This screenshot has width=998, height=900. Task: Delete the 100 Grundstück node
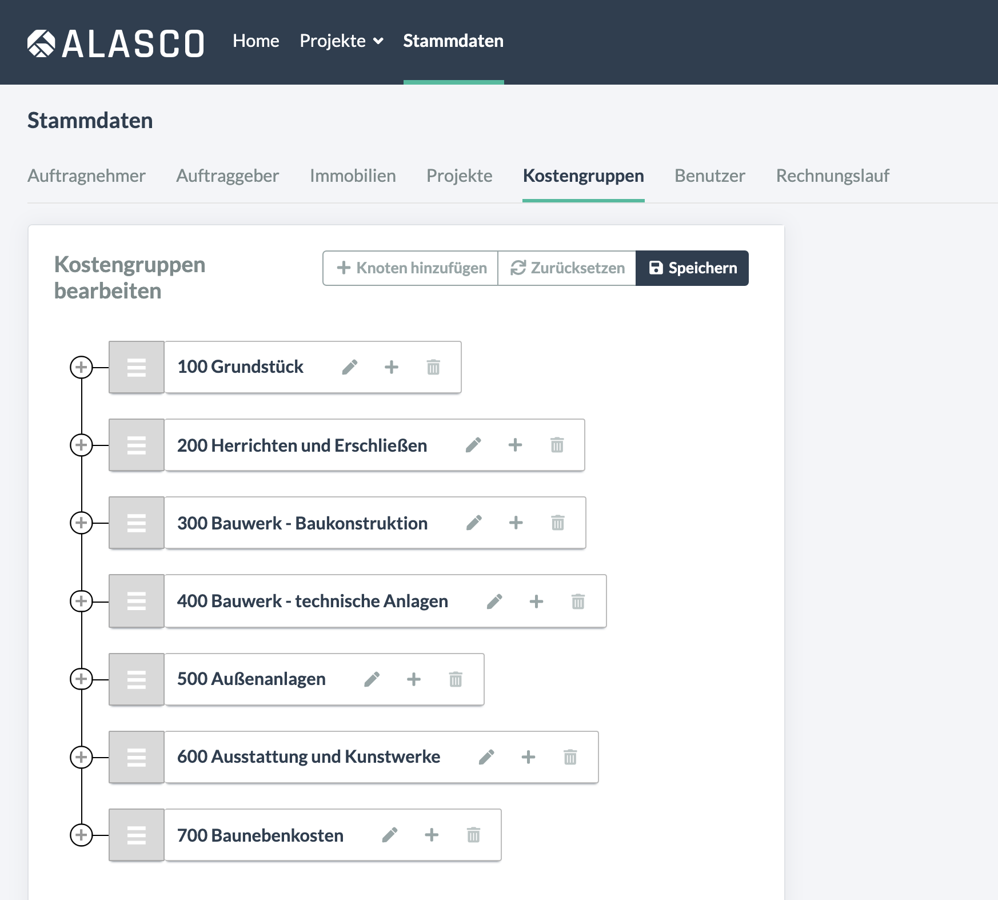click(x=433, y=367)
